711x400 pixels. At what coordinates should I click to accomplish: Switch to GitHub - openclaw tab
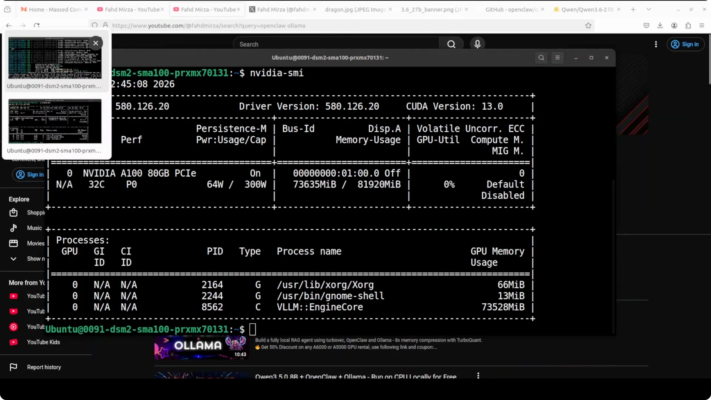click(512, 9)
